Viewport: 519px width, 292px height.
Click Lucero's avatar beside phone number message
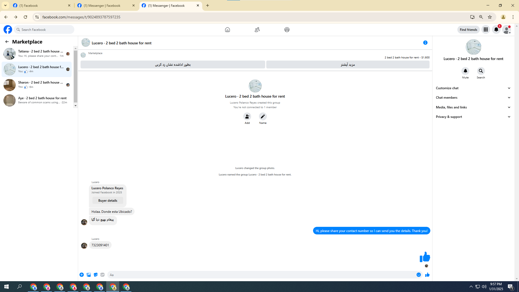click(84, 245)
